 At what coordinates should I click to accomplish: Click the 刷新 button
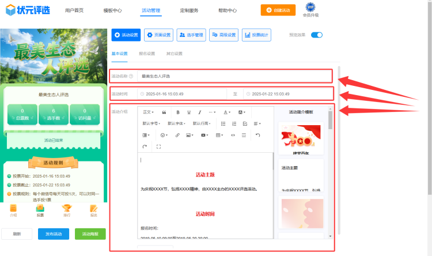pyautogui.click(x=17, y=234)
